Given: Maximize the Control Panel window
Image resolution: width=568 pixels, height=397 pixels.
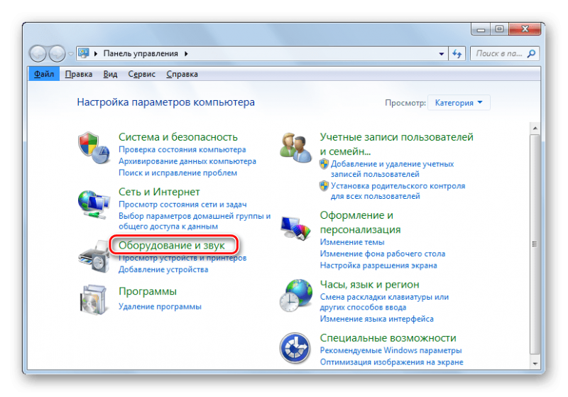Looking at the screenshot, I should [x=500, y=29].
